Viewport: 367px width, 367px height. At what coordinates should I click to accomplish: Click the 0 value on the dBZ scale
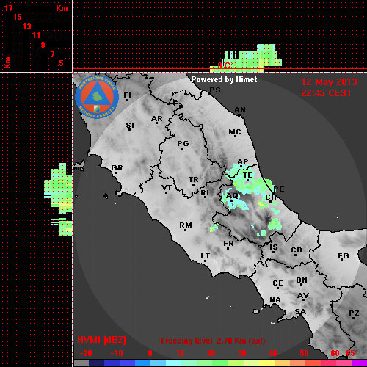[x=150, y=353]
